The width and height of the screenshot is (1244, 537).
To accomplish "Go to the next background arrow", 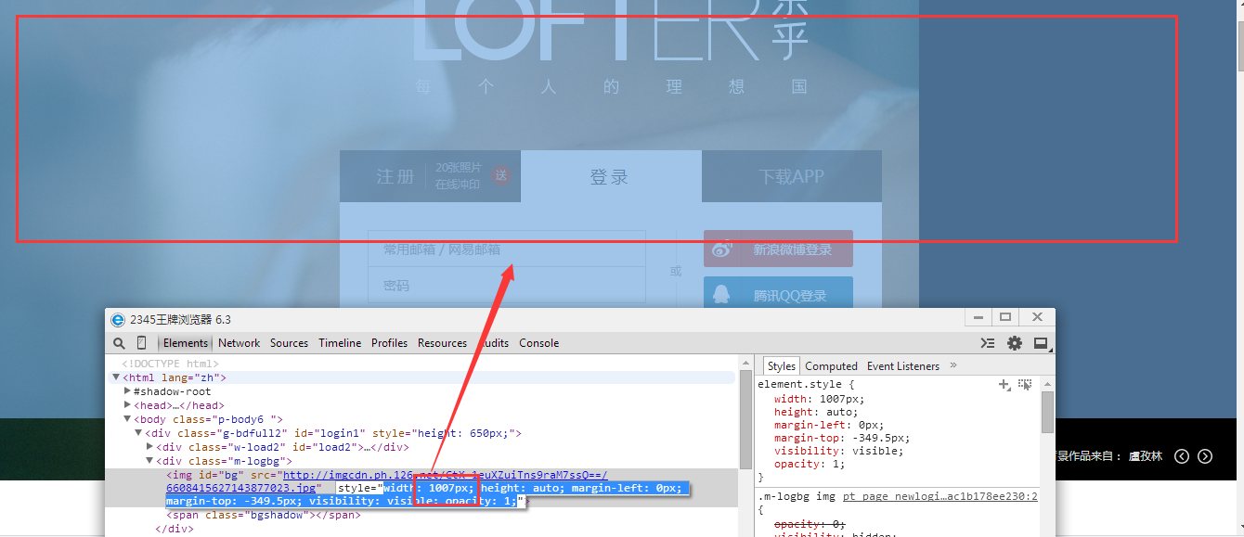I will point(1205,455).
